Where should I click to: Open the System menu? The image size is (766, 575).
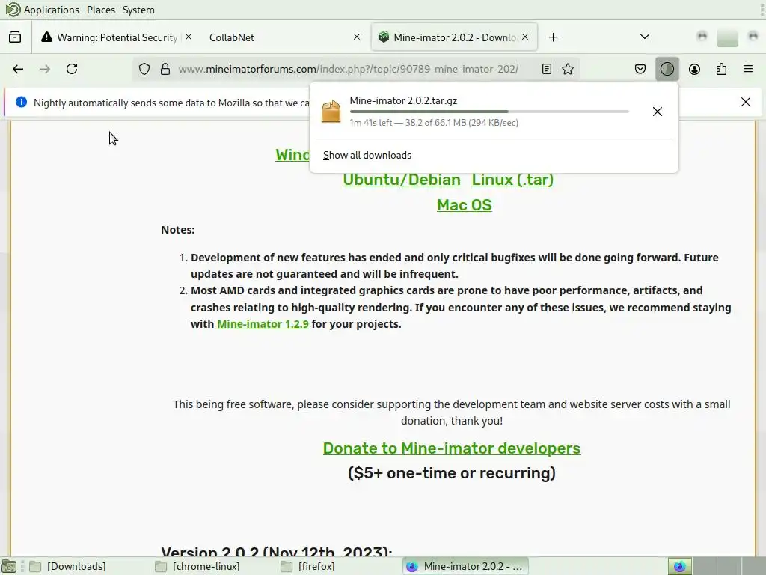138,10
